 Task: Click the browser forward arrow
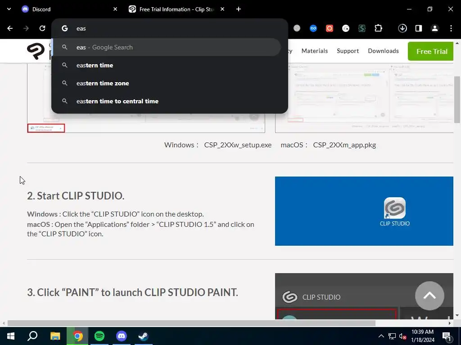tap(26, 28)
